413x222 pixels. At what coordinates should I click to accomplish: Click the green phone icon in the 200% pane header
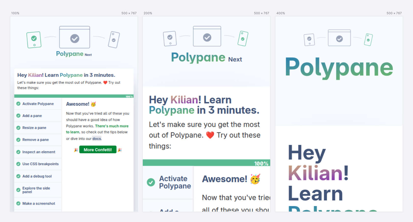pos(243,38)
